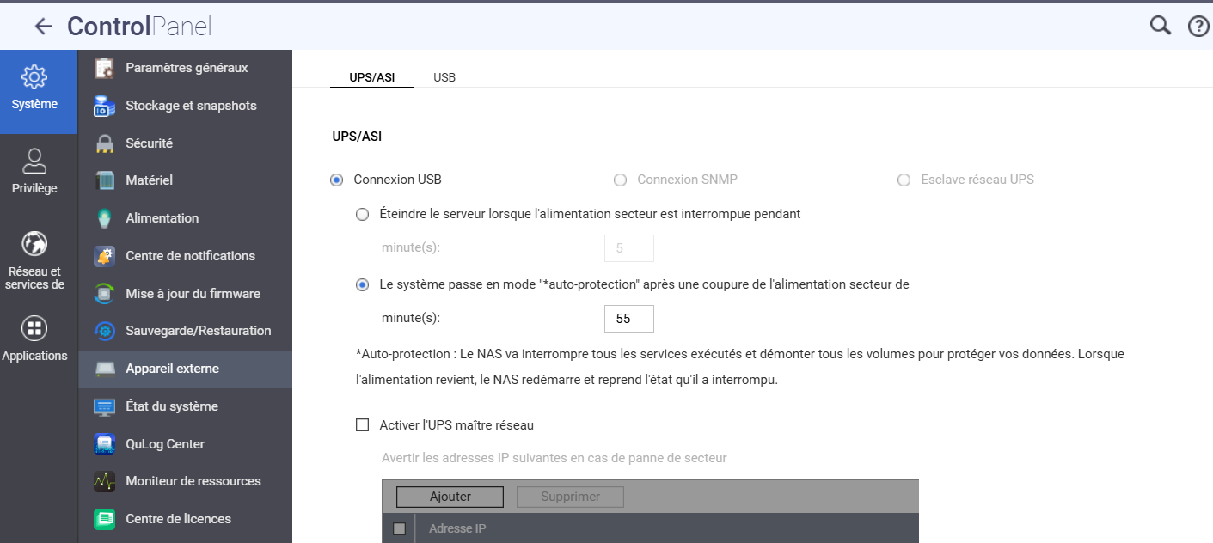This screenshot has height=543, width=1213.
Task: Click the Sécurité padlock icon
Action: 104,143
